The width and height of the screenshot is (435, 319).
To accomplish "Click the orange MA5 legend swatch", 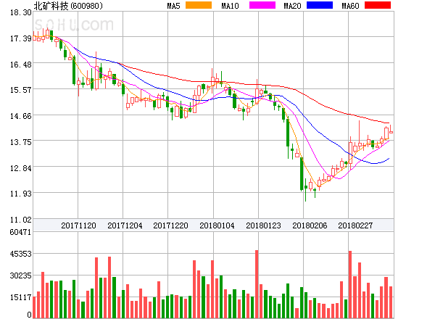I will point(199,5).
